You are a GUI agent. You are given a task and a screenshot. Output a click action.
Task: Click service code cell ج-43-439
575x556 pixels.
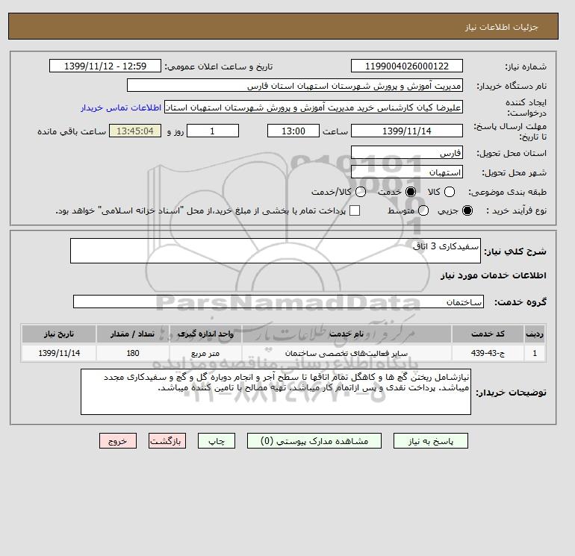click(x=488, y=353)
